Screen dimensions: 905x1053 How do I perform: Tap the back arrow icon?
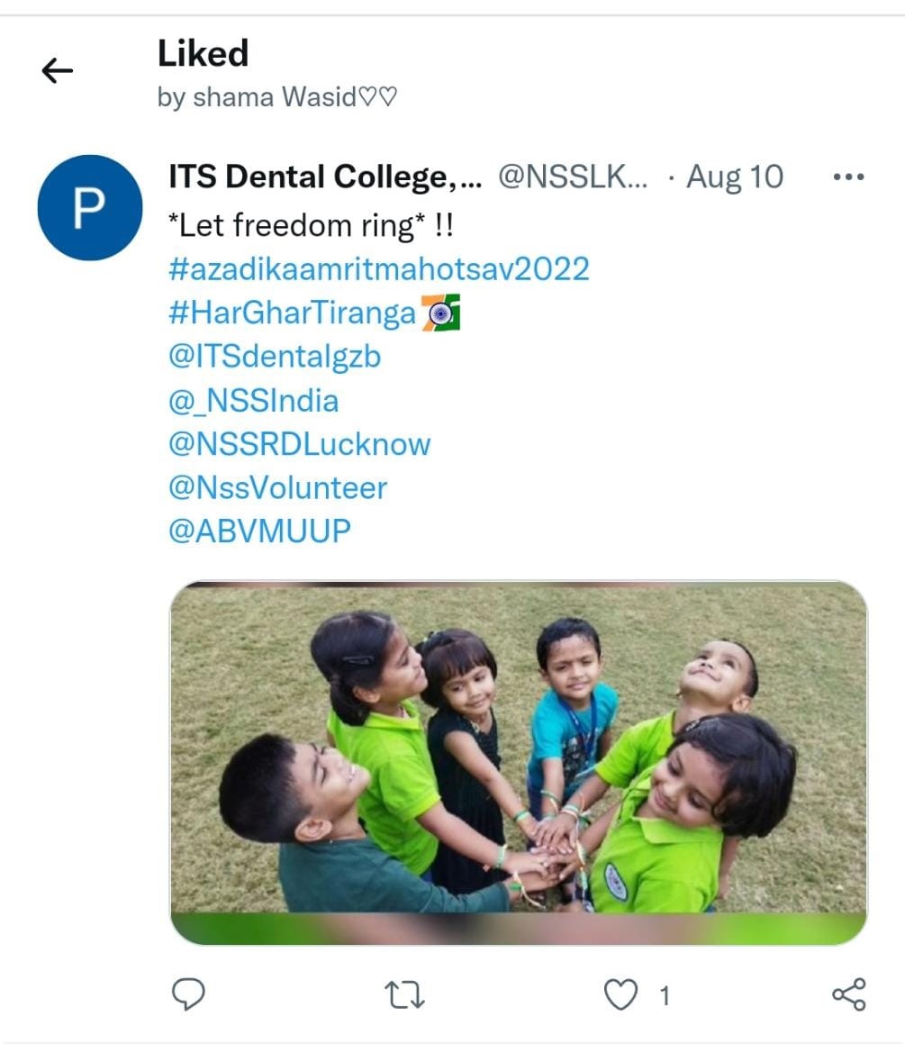click(57, 70)
